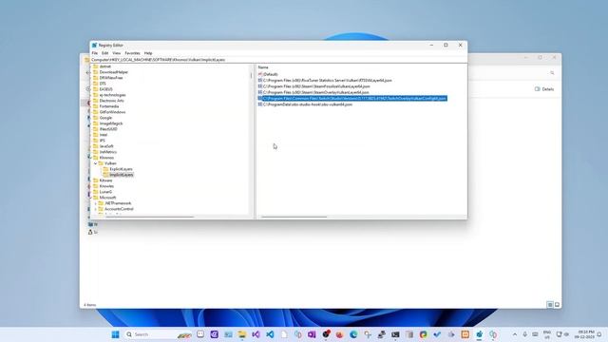Open Microsoft Edge from taskbar

point(353,334)
